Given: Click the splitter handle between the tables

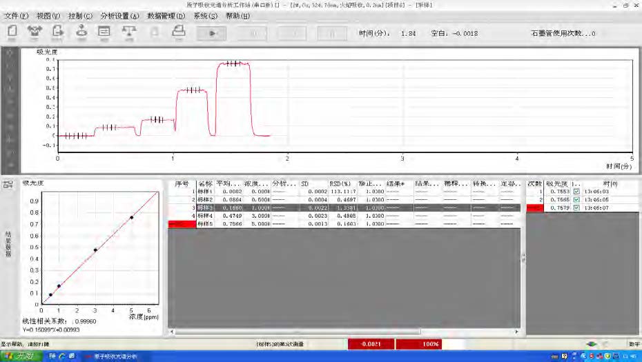Looking at the screenshot, I should (x=523, y=258).
